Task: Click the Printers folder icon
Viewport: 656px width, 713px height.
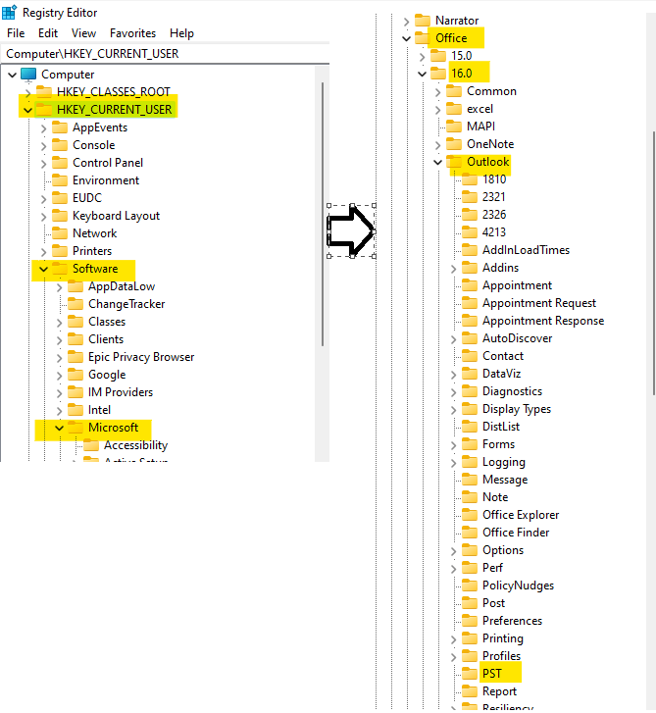Action: (x=60, y=251)
